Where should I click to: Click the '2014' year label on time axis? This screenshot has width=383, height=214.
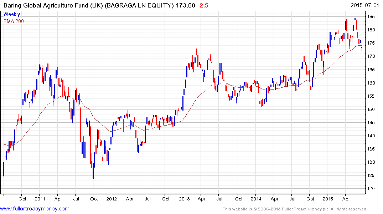[256, 199]
